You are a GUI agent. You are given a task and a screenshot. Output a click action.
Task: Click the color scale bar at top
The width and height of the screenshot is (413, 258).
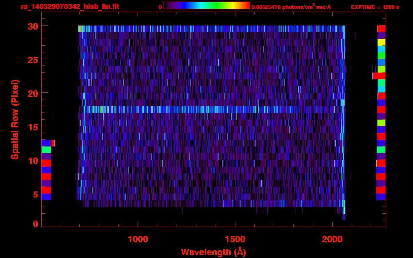click(206, 6)
